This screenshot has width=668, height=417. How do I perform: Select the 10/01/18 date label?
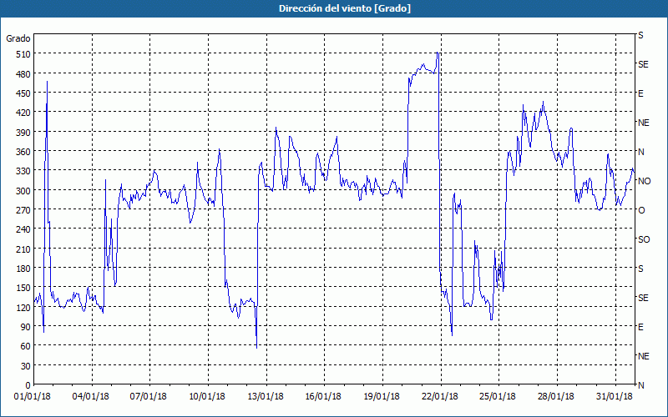pos(207,397)
